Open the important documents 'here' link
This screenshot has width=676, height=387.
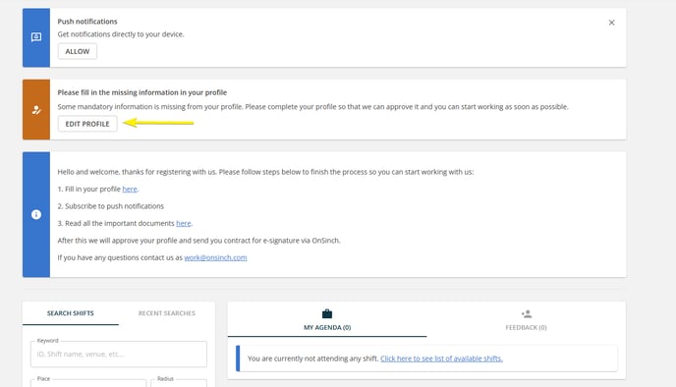[183, 223]
